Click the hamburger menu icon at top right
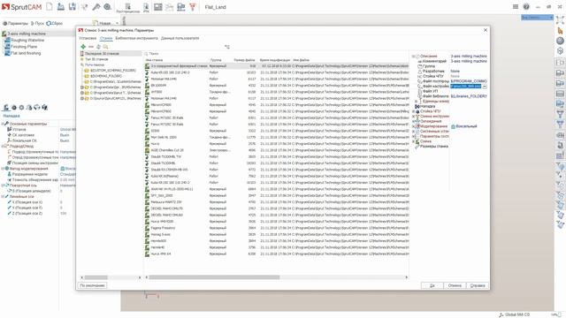This screenshot has height=318, width=566. click(516, 7)
